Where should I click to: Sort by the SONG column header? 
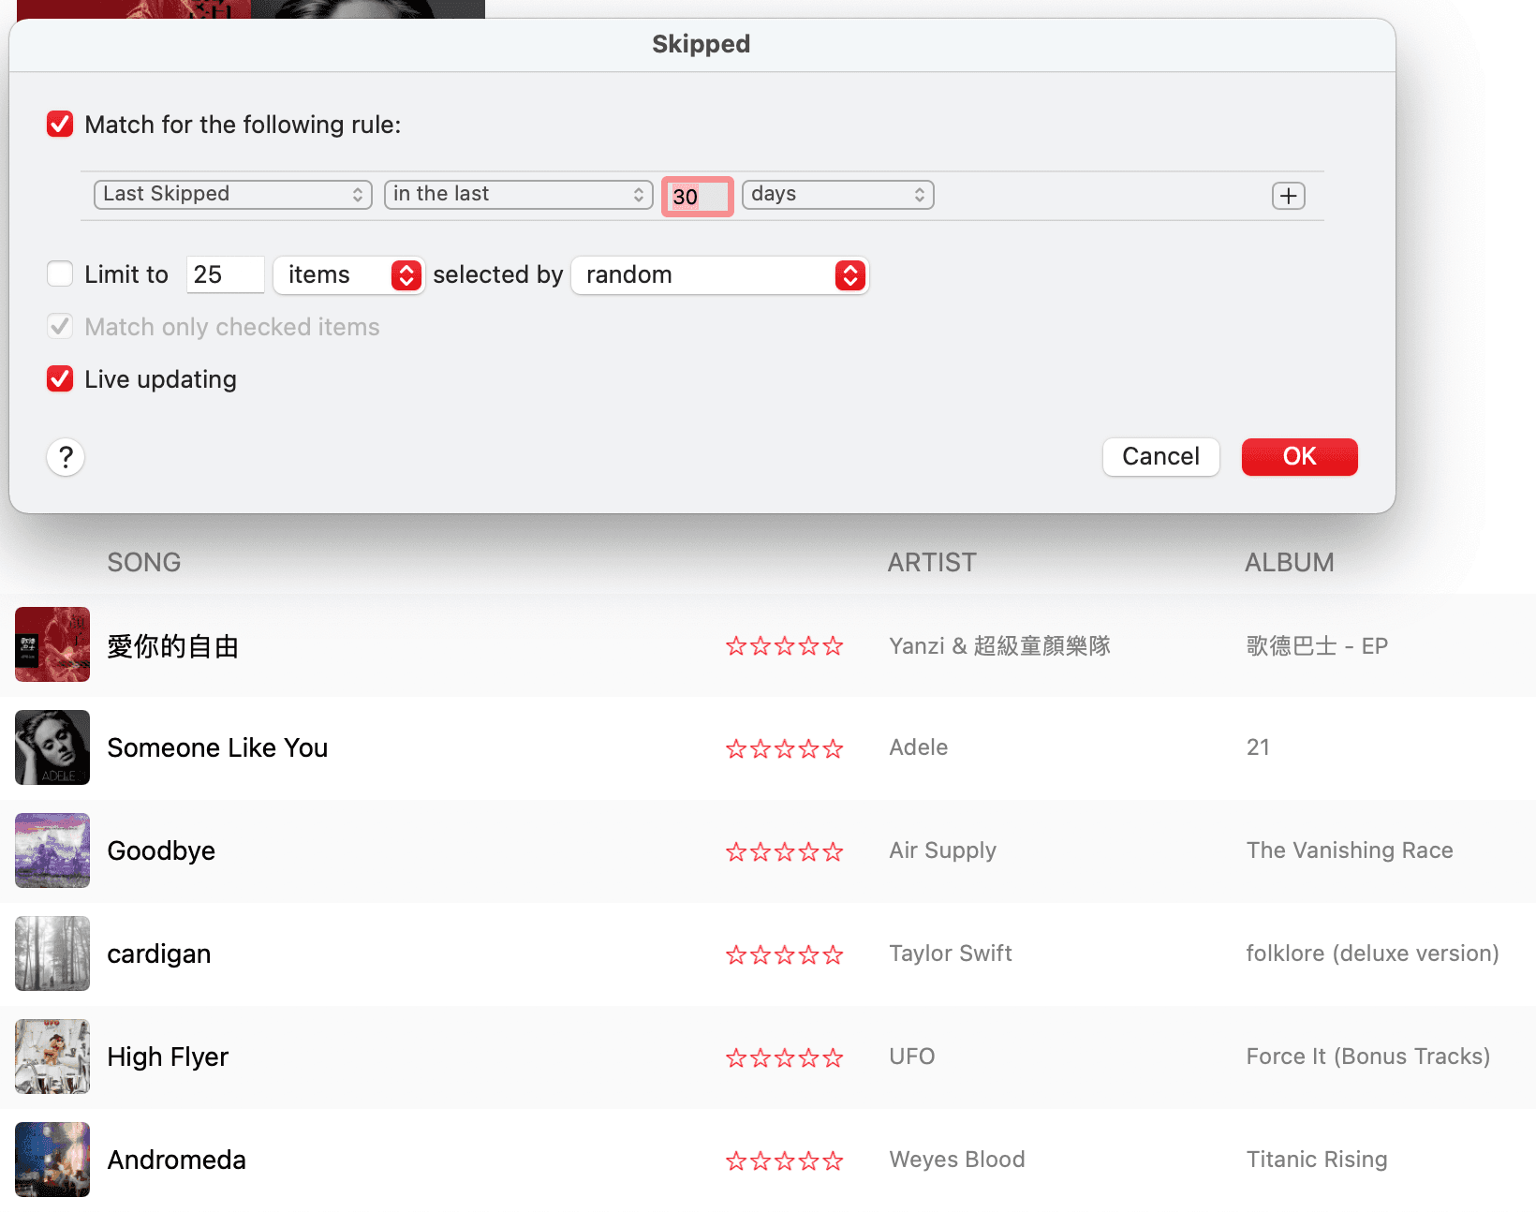point(144,562)
